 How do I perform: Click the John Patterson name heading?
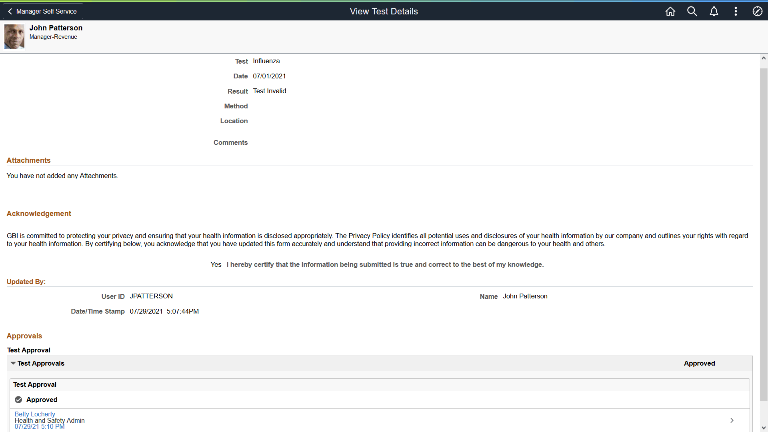(56, 28)
